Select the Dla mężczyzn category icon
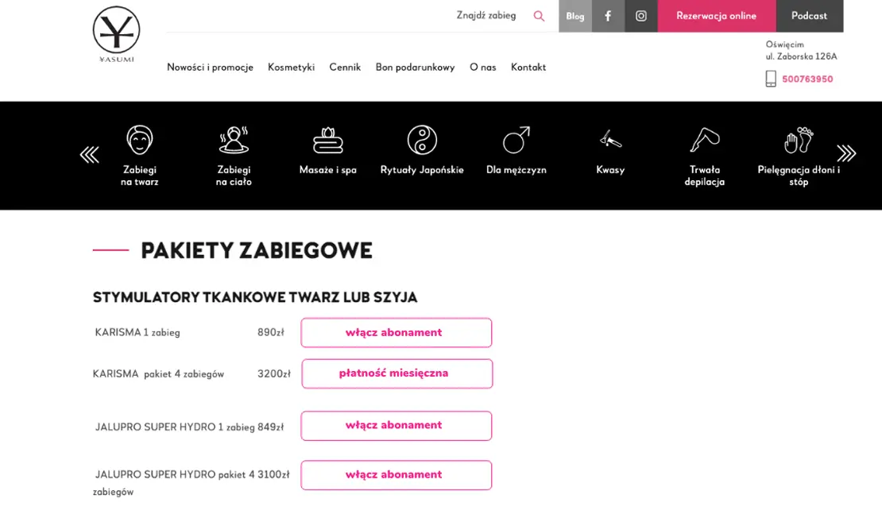Viewport: 882px width, 526px height. coord(516,140)
